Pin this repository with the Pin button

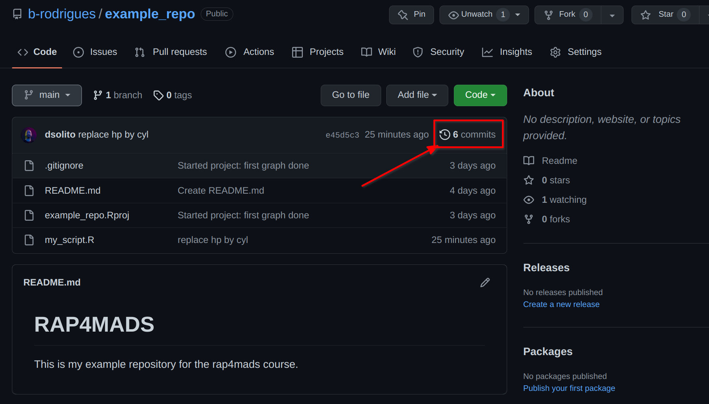pyautogui.click(x=411, y=15)
